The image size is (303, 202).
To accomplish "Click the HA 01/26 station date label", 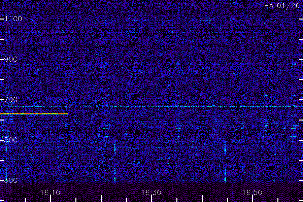I will point(282,6).
